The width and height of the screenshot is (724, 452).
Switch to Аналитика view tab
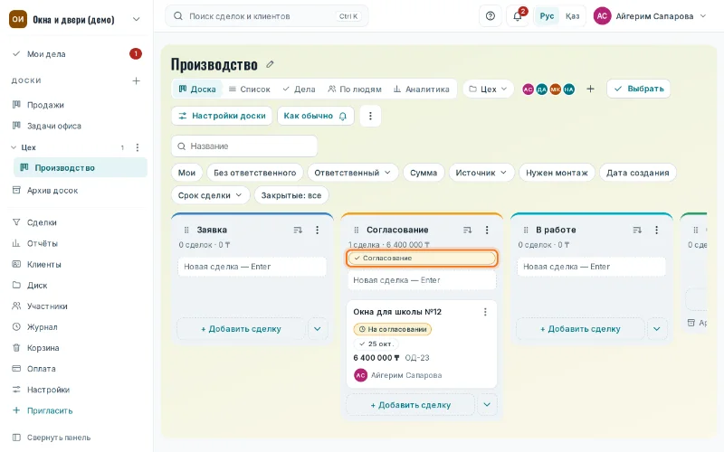[x=421, y=89]
